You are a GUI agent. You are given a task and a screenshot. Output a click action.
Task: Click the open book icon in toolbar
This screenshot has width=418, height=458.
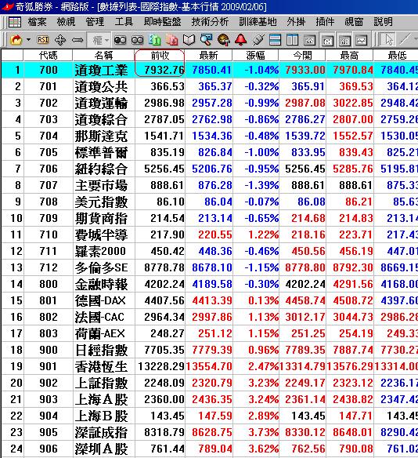[x=189, y=40]
